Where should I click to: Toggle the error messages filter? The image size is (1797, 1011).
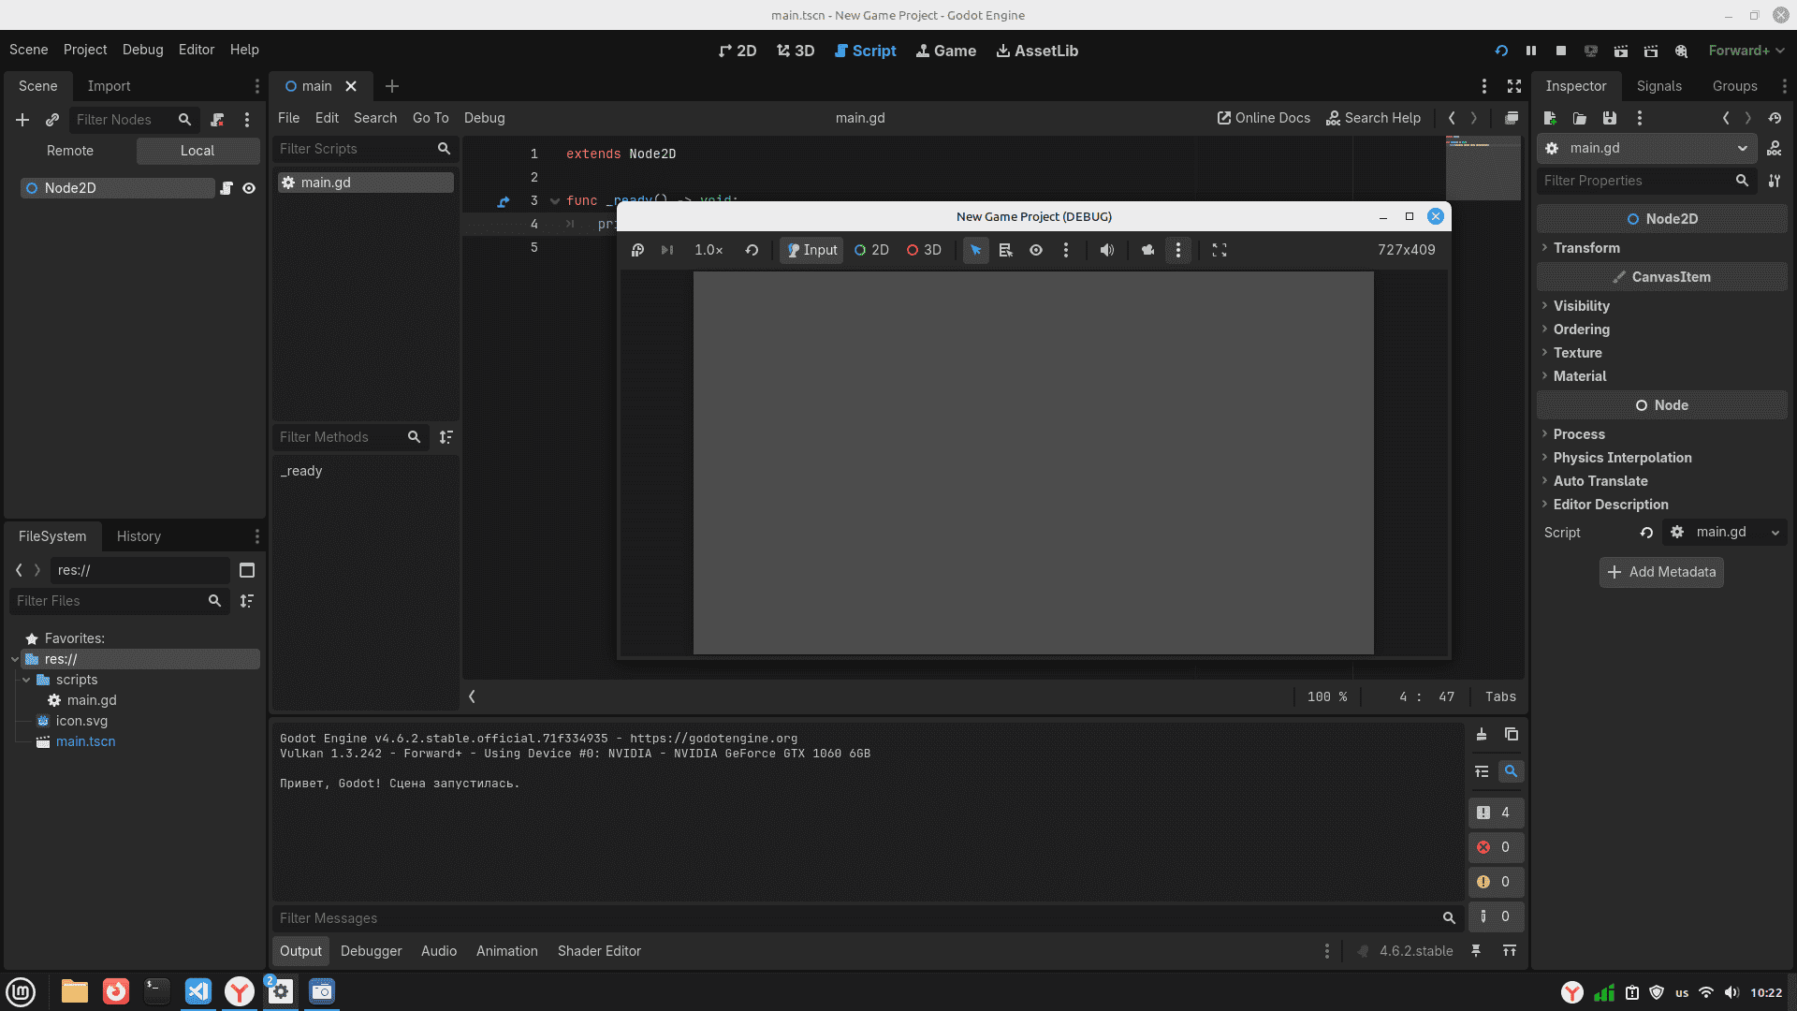point(1496,847)
